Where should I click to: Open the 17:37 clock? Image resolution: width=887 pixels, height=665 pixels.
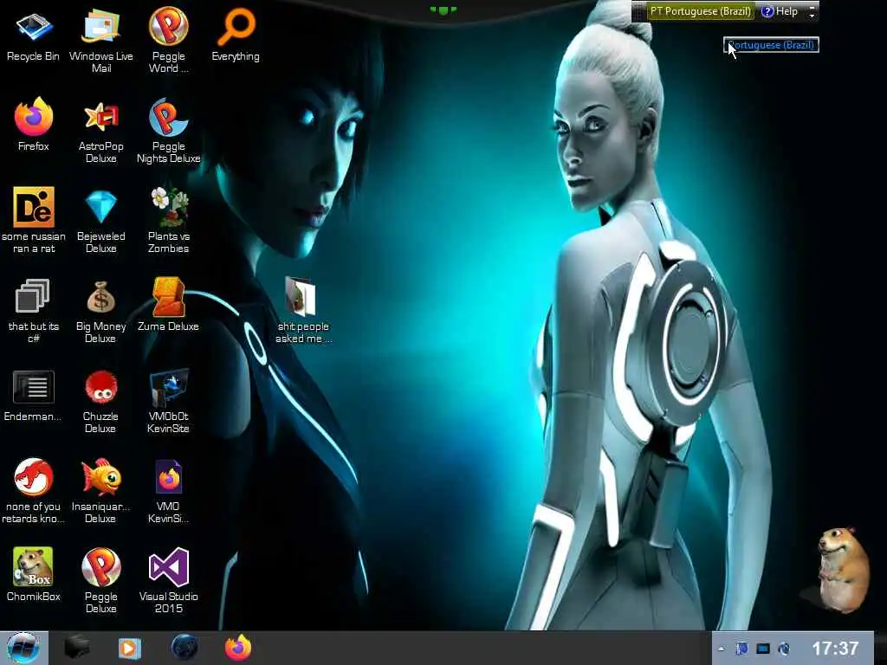pyautogui.click(x=836, y=648)
